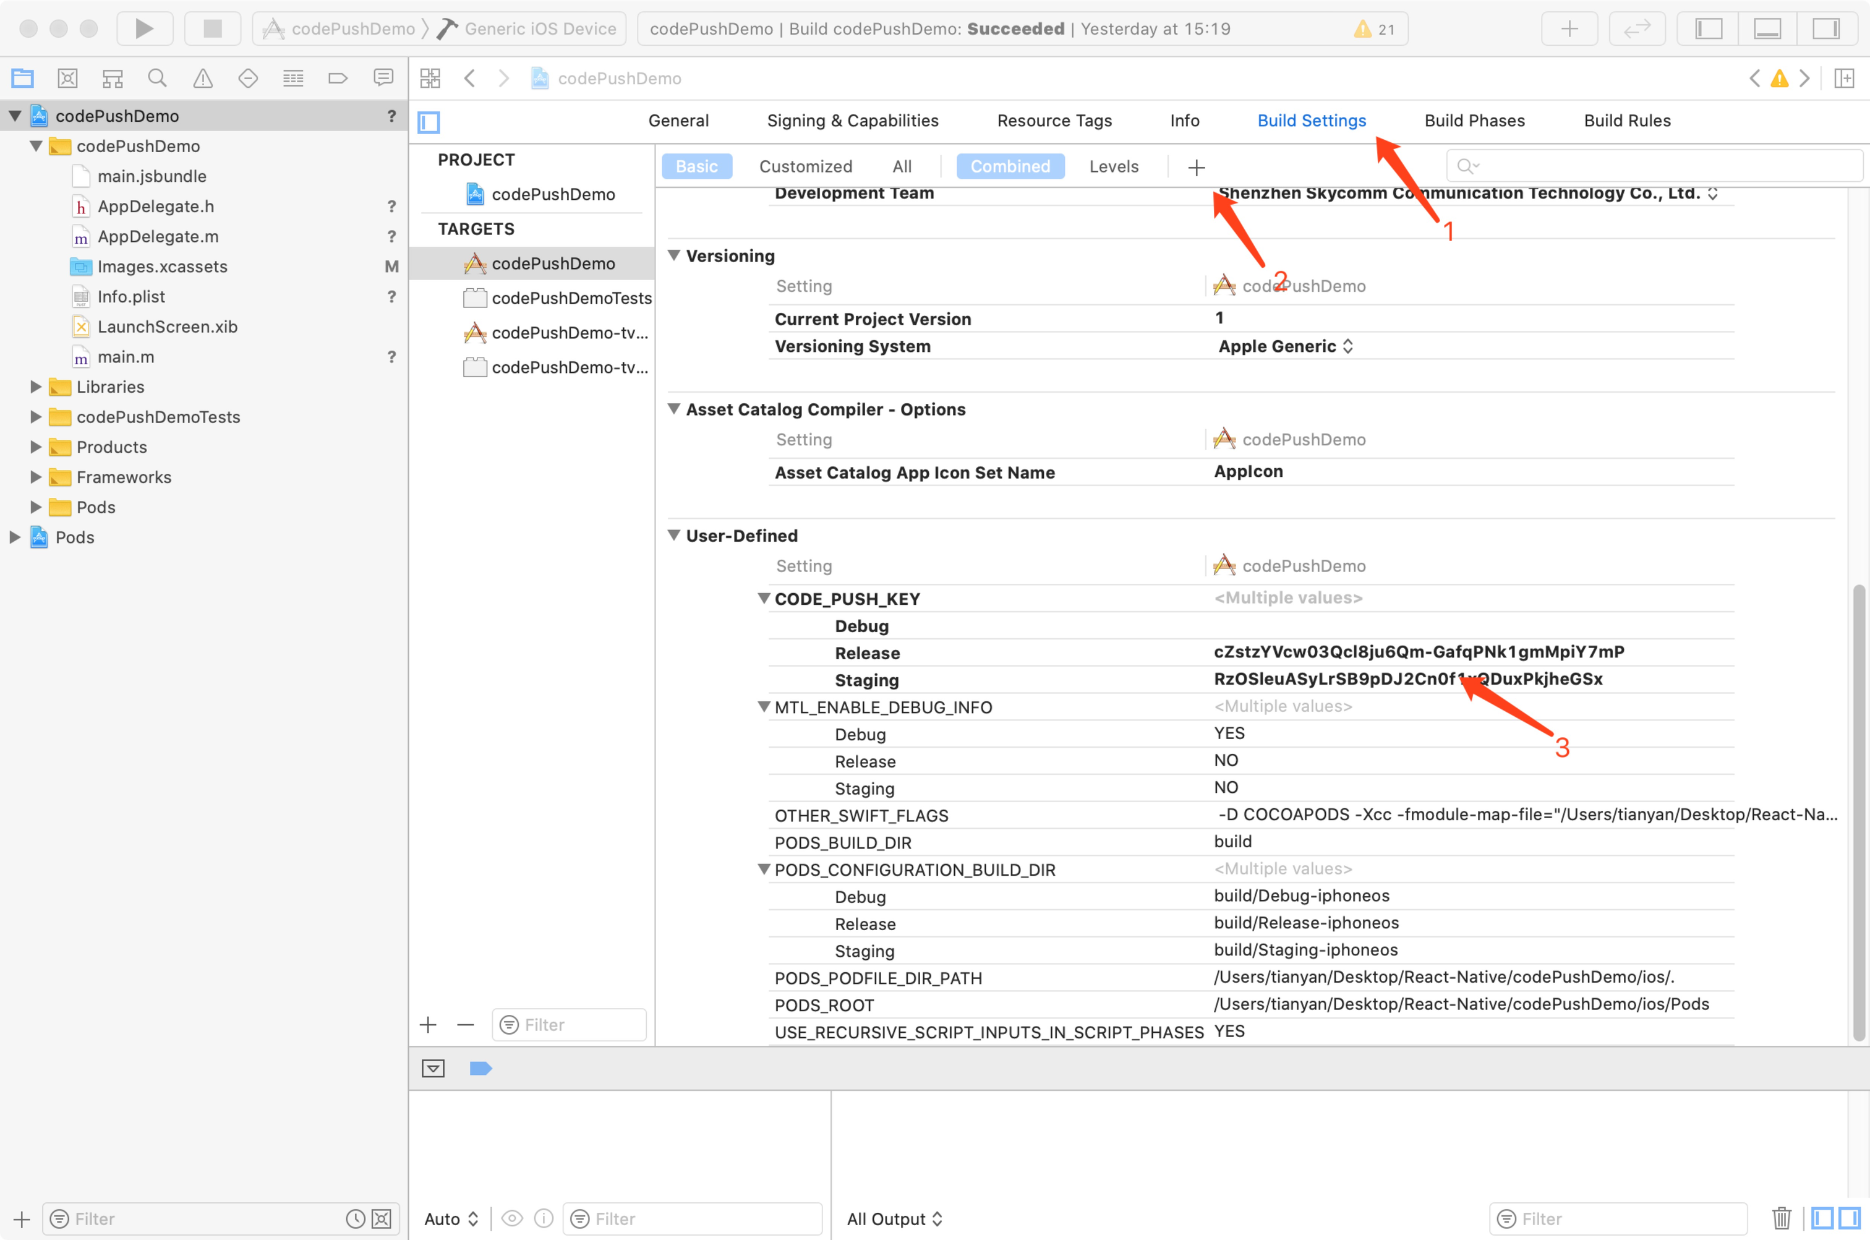Click the build settings vertical scrollbar

pos(1859,812)
